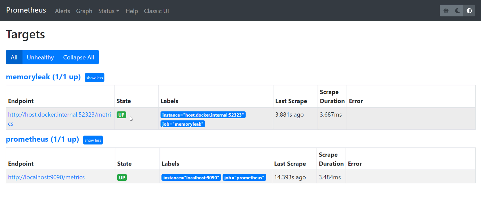Open the Help menu item
481x199 pixels.
tap(131, 11)
